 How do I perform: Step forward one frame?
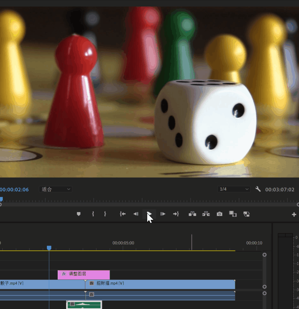[x=163, y=214]
